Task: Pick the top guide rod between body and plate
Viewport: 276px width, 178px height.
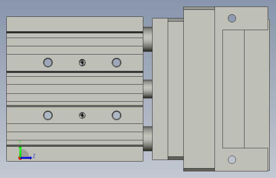Action: [x=148, y=39]
